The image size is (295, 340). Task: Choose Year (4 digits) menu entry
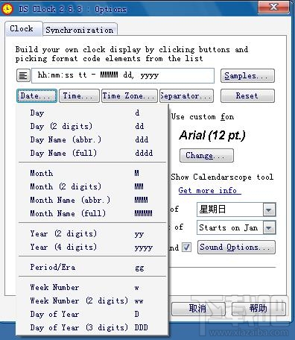point(92,247)
